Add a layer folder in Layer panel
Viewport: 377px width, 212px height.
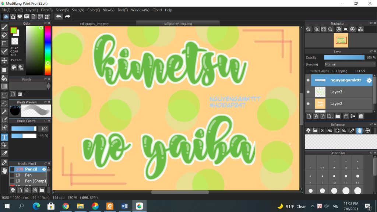pos(338,116)
